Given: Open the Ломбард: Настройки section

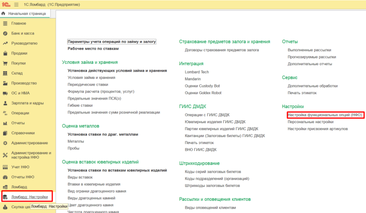Looking at the screenshot, I should [29, 197].
